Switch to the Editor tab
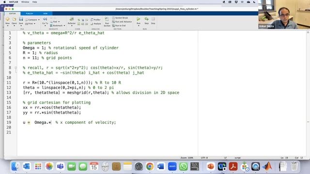 click(12, 14)
